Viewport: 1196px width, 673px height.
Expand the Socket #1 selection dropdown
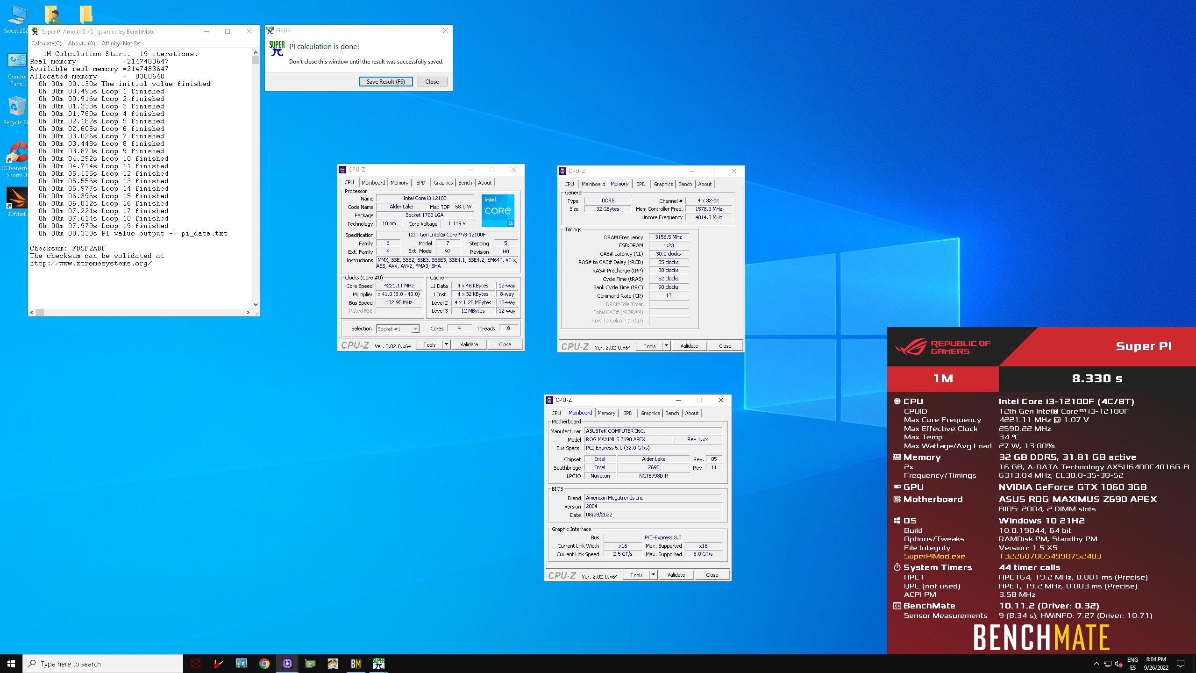point(415,329)
